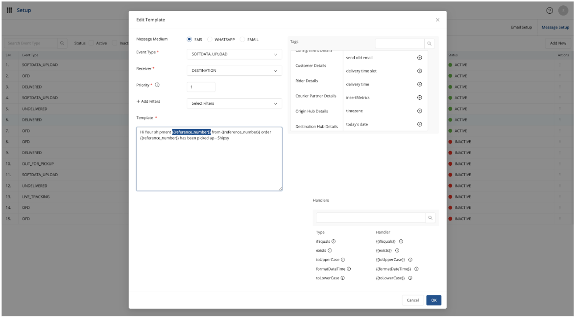Open the Select Filters dropdown

[x=234, y=104]
